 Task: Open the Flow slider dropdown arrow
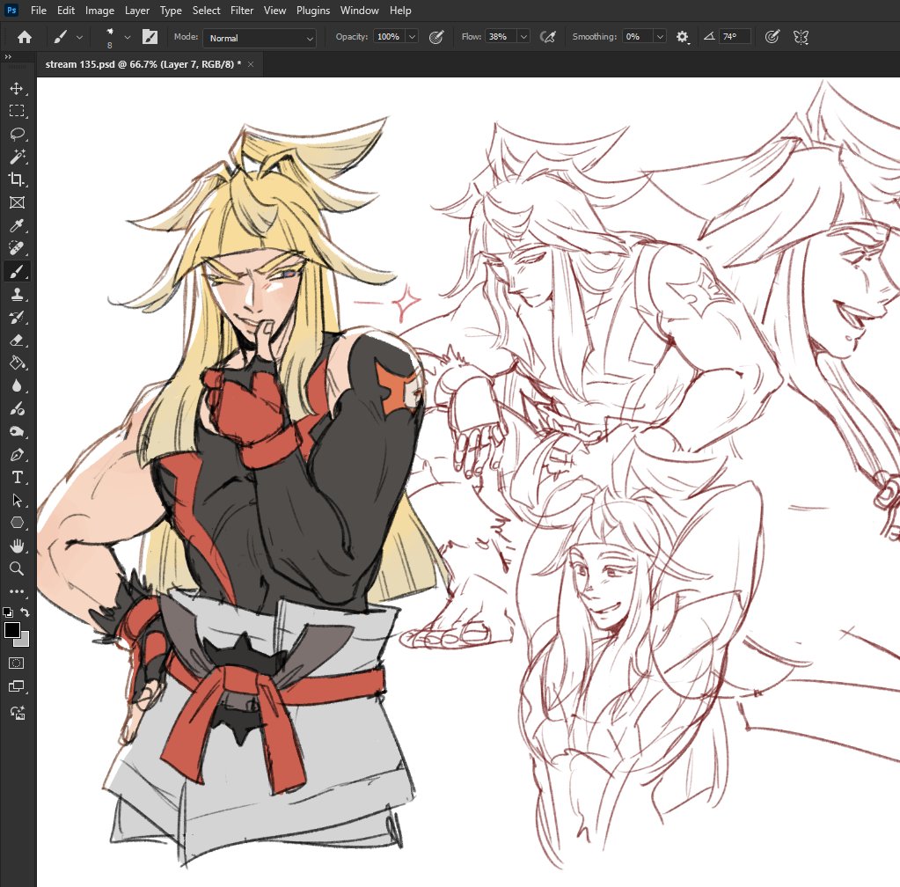[523, 37]
